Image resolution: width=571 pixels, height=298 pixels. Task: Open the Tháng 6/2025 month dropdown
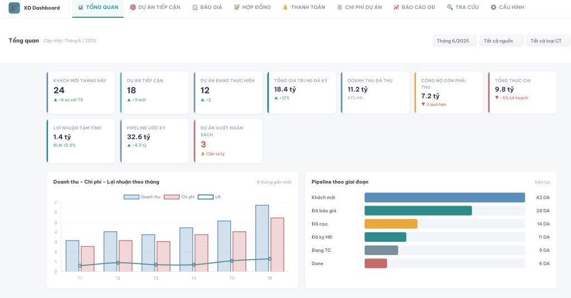pos(454,41)
